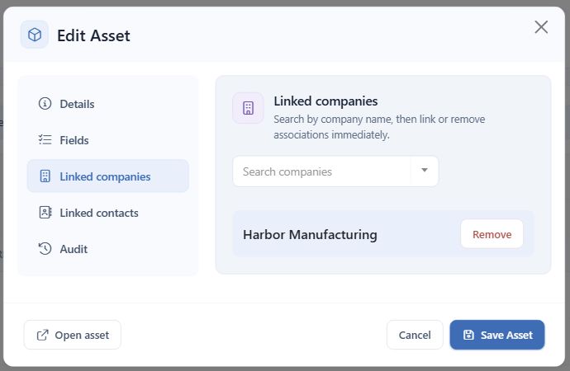Image resolution: width=570 pixels, height=371 pixels.
Task: Open asset in full view
Action: point(73,335)
